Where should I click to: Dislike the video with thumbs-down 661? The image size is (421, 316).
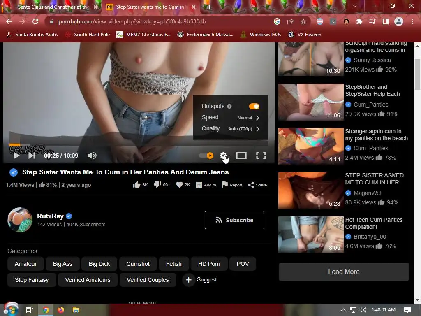coord(162,185)
